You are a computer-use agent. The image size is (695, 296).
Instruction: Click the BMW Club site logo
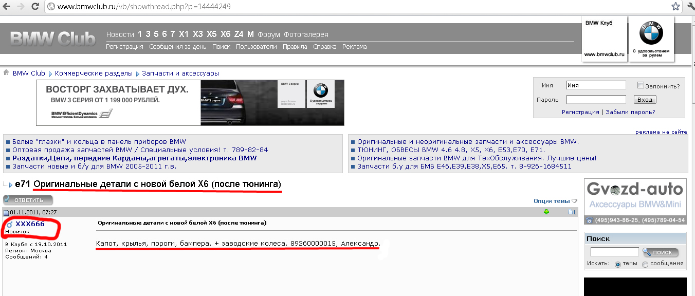(53, 39)
